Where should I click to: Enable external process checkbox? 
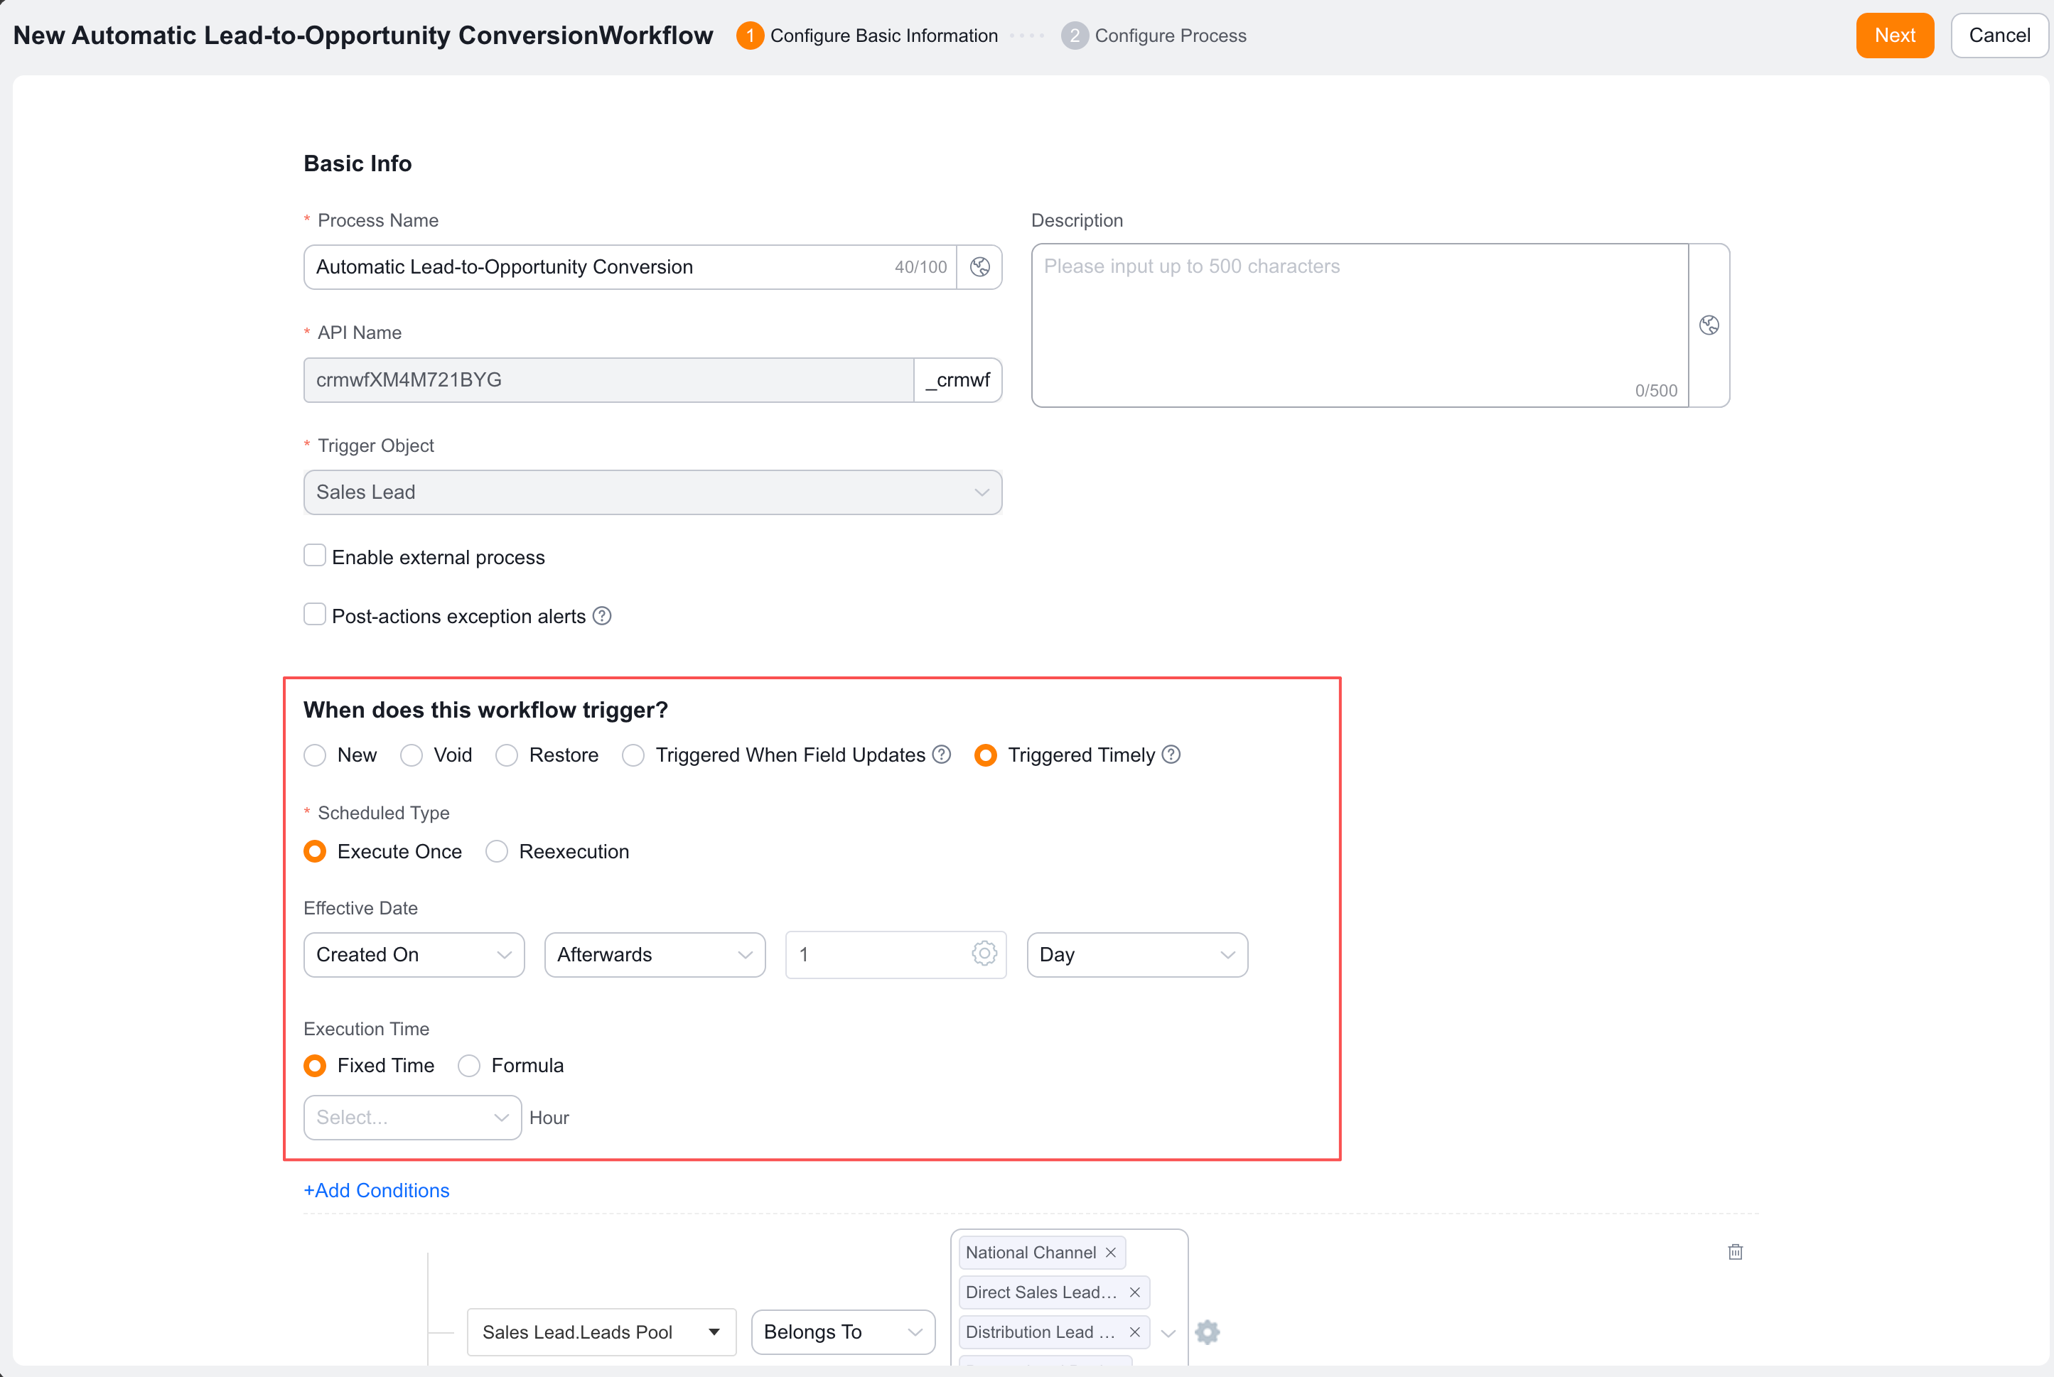tap(315, 556)
